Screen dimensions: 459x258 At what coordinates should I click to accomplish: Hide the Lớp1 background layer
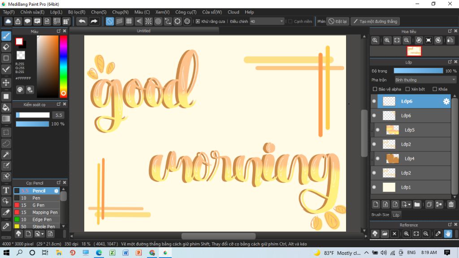click(x=374, y=187)
